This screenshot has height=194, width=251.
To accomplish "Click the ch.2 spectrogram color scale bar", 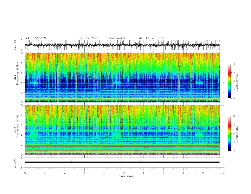I will coord(229,133).
